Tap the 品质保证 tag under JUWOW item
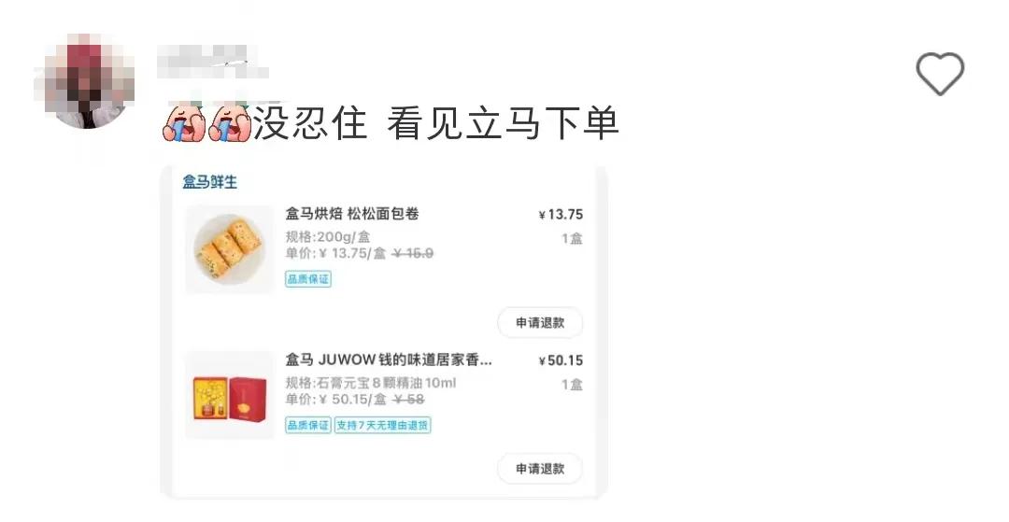1009x522 pixels. [308, 425]
